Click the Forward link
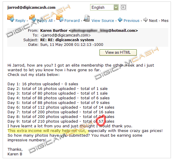This screenshot has height=160, width=175. 72,20
